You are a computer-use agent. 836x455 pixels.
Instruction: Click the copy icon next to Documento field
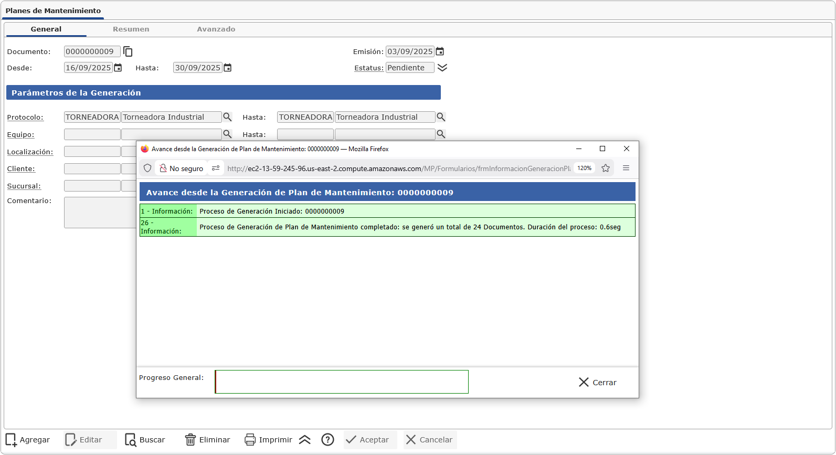coord(128,51)
